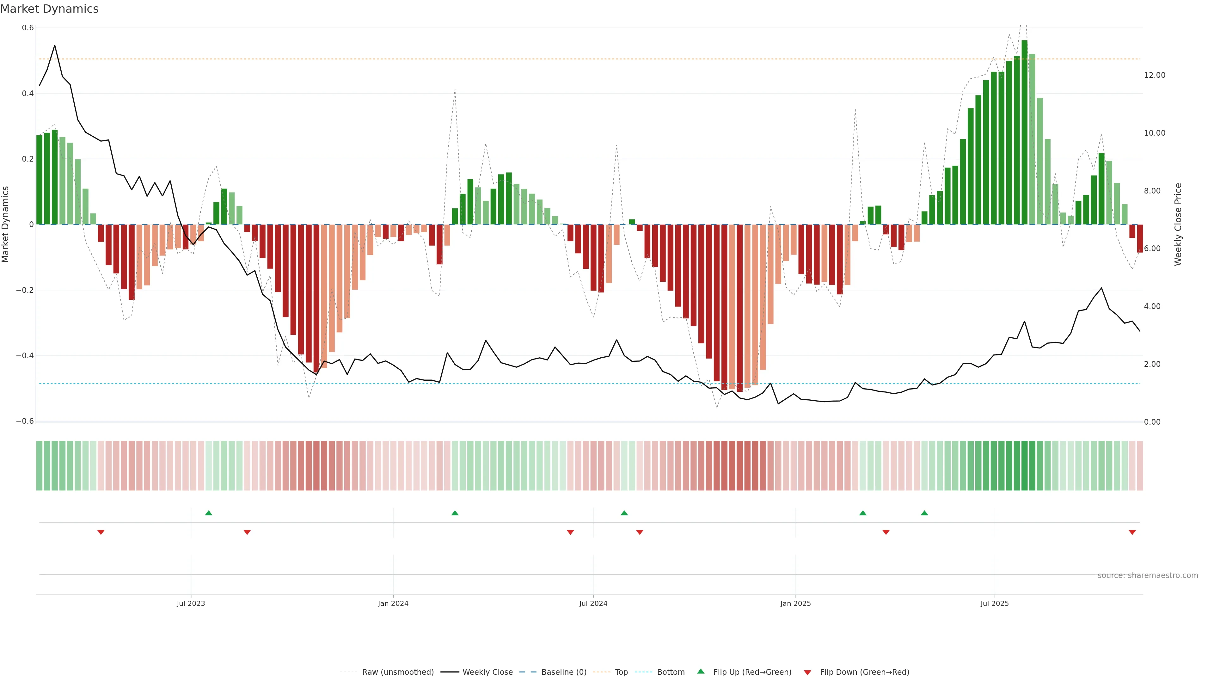
Task: Click the last red flip-down marker on the right
Action: click(x=1132, y=532)
